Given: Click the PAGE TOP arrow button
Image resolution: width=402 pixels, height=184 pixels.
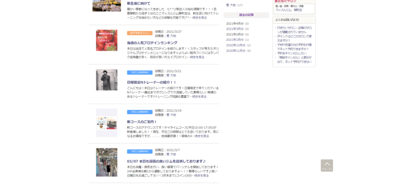Looking at the screenshot, I should (327, 165).
